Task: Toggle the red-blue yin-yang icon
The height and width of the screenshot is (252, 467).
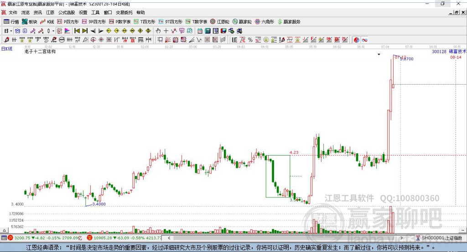Action: pos(357,40)
